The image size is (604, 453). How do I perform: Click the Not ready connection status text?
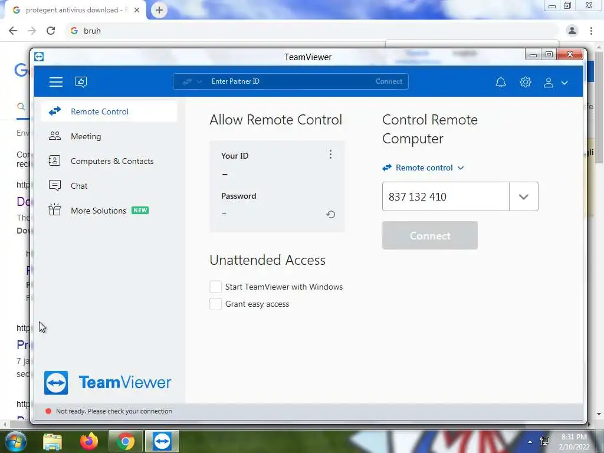click(114, 411)
